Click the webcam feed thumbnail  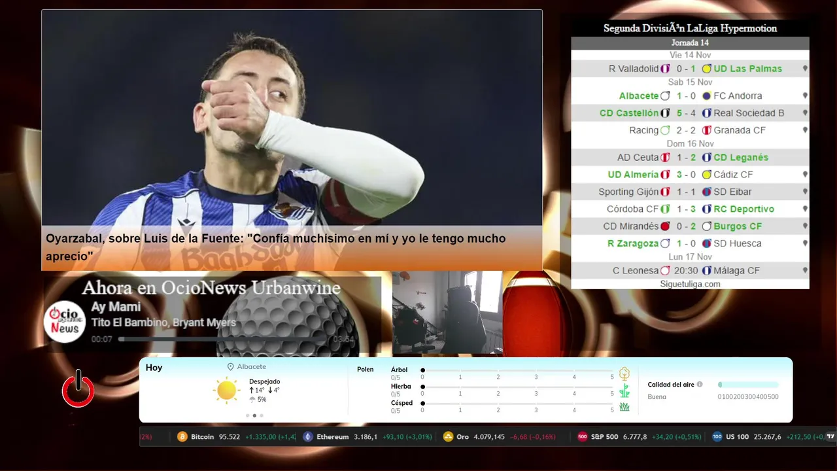tap(447, 313)
